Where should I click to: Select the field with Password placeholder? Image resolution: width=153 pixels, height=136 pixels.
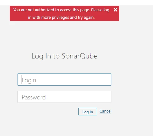tap(64, 97)
